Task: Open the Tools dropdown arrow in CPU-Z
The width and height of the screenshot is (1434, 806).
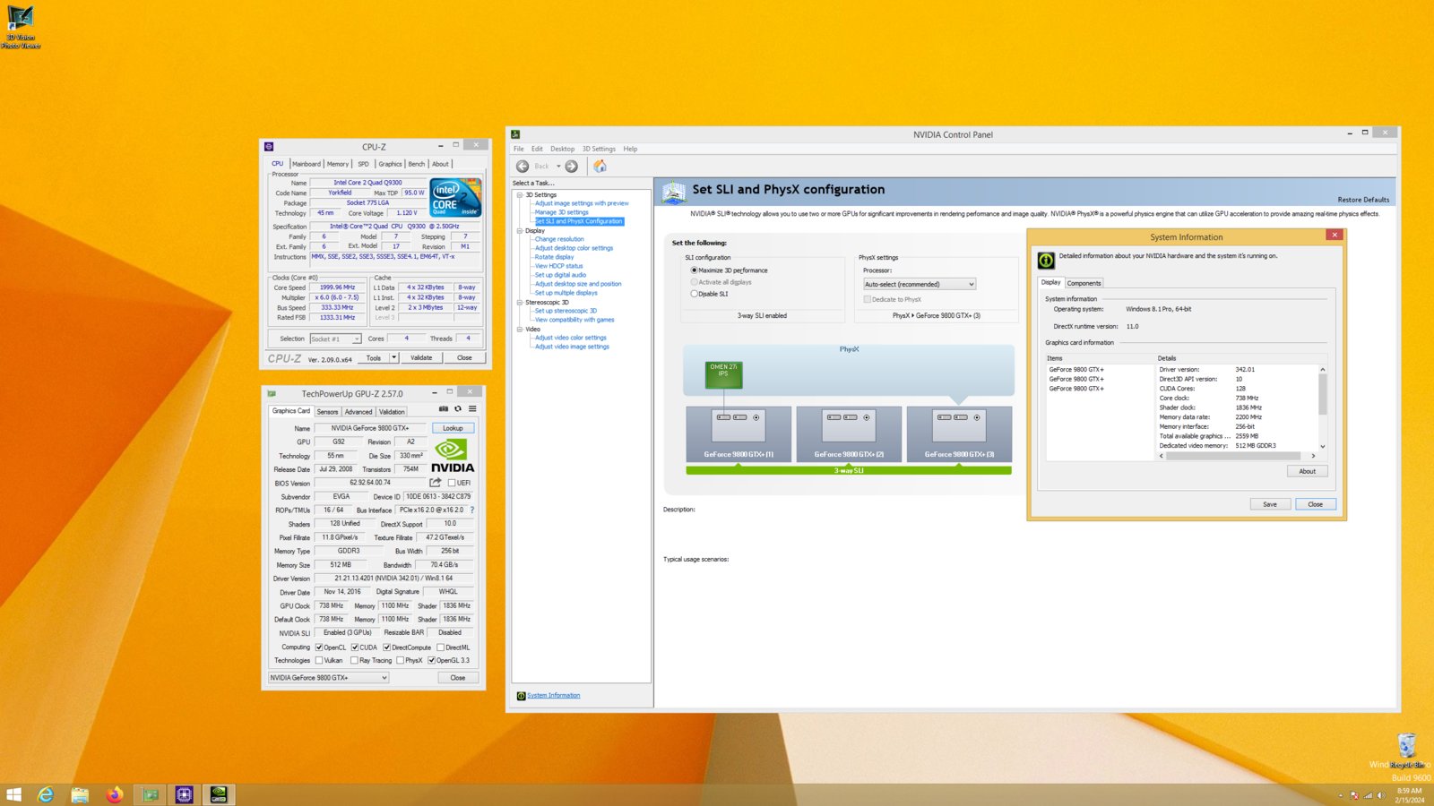Action: 393,357
